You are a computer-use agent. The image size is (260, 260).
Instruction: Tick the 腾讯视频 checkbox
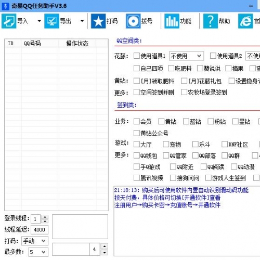137,178
